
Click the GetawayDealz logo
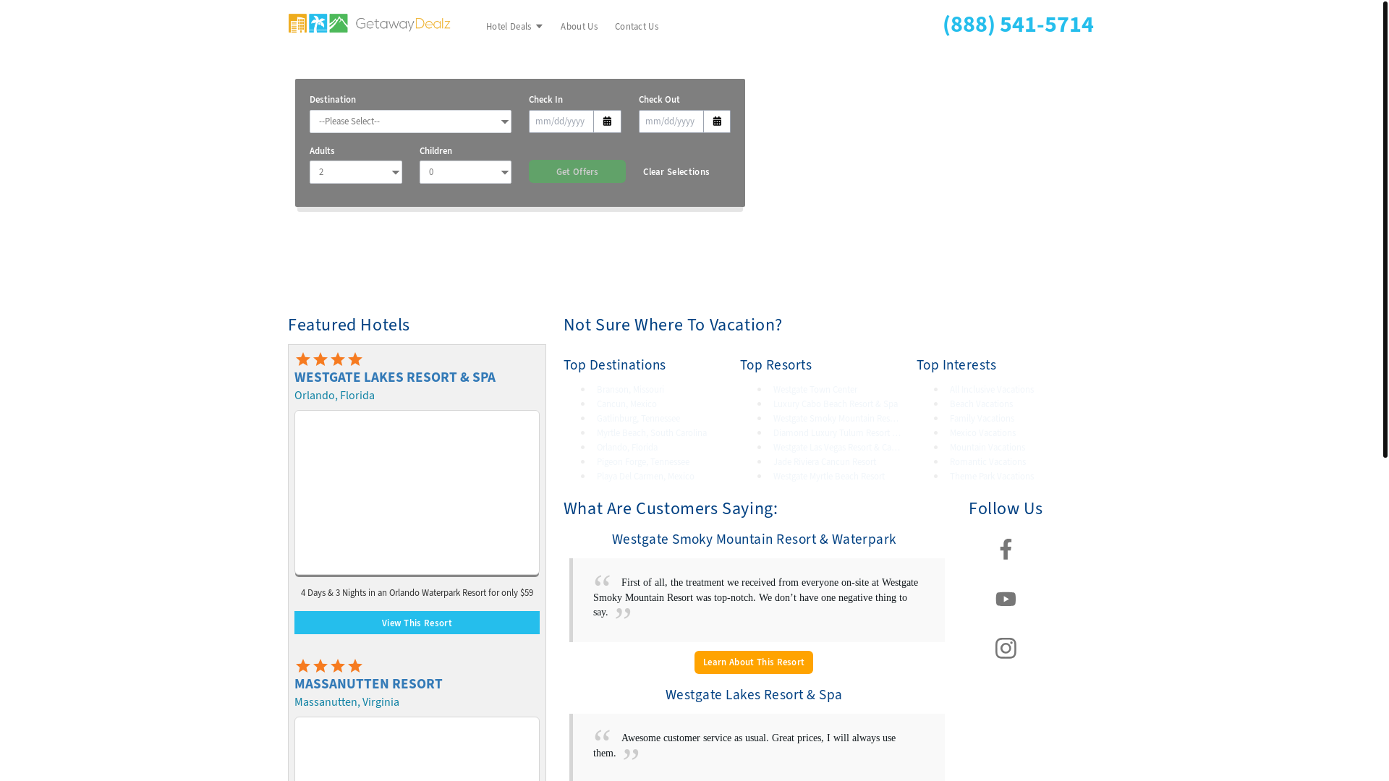369,23
